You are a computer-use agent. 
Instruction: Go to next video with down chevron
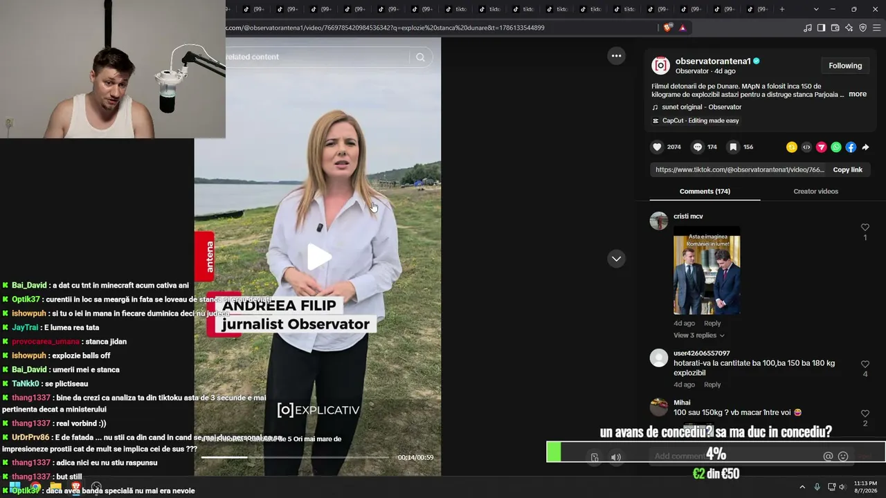point(616,259)
